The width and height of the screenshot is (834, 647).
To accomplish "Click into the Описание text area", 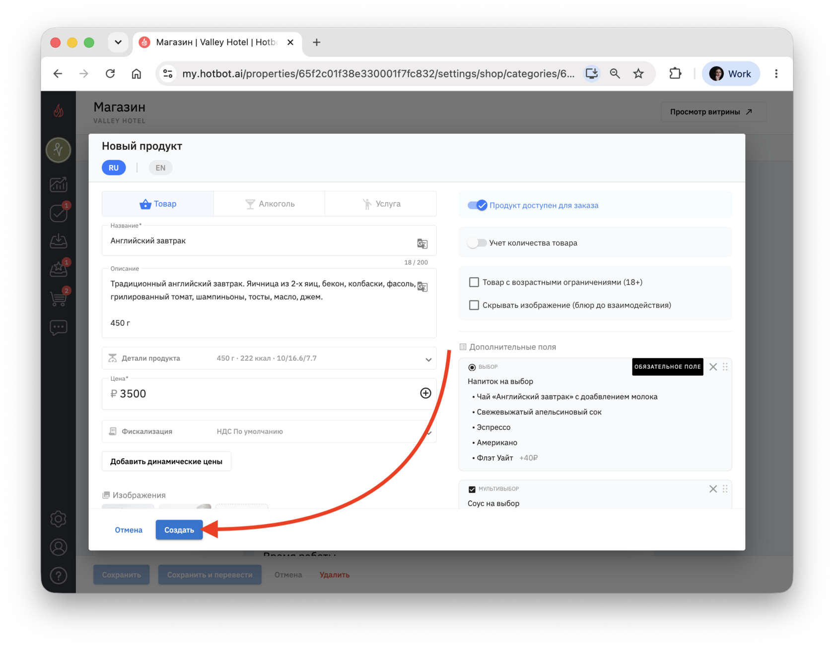I will pyautogui.click(x=269, y=303).
